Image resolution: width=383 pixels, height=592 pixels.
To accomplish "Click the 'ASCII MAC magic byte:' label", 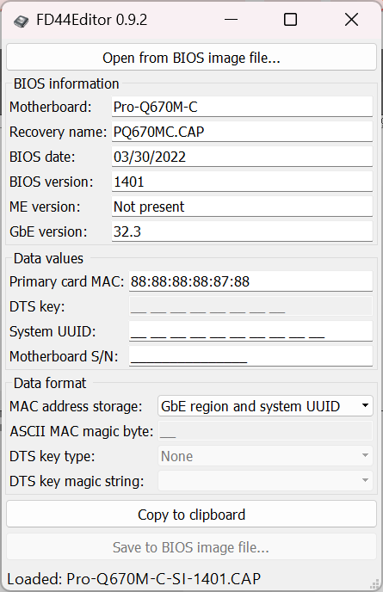I will coord(81,431).
